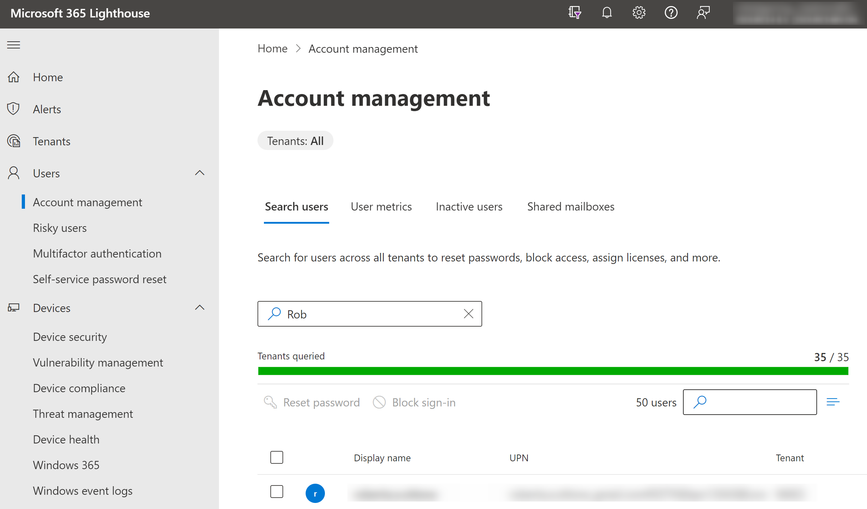Go to Home in the sidebar
867x509 pixels.
(x=48, y=77)
